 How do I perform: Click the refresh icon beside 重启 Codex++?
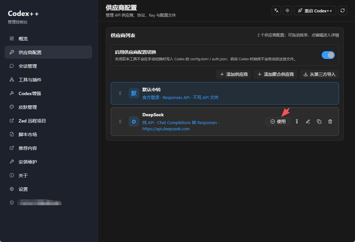[x=343, y=11]
